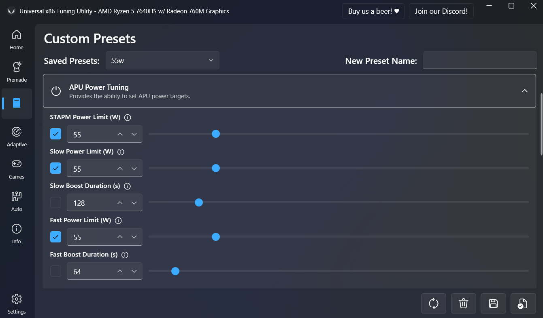
Task: Click the Fast Power Limit slider handle
Action: coord(216,237)
